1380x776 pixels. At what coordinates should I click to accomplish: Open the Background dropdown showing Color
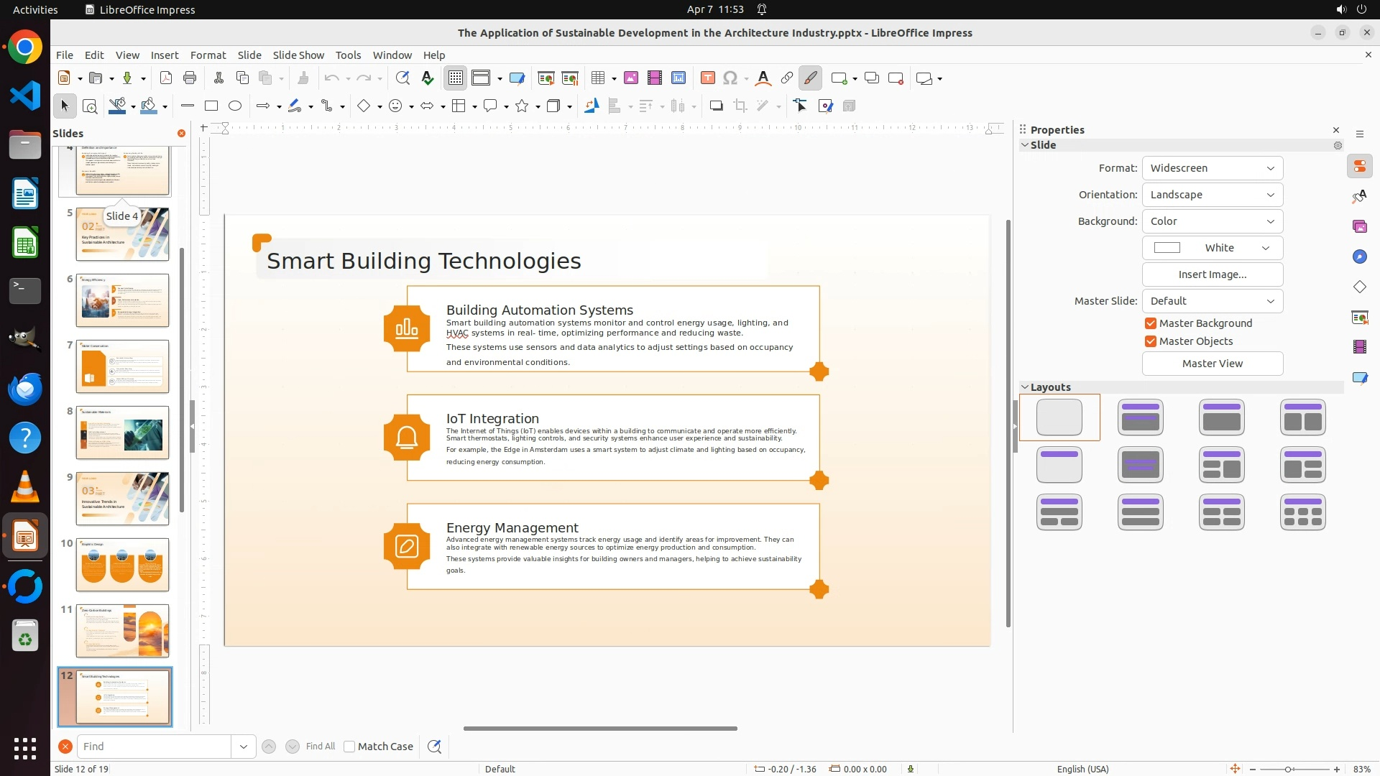tap(1212, 221)
